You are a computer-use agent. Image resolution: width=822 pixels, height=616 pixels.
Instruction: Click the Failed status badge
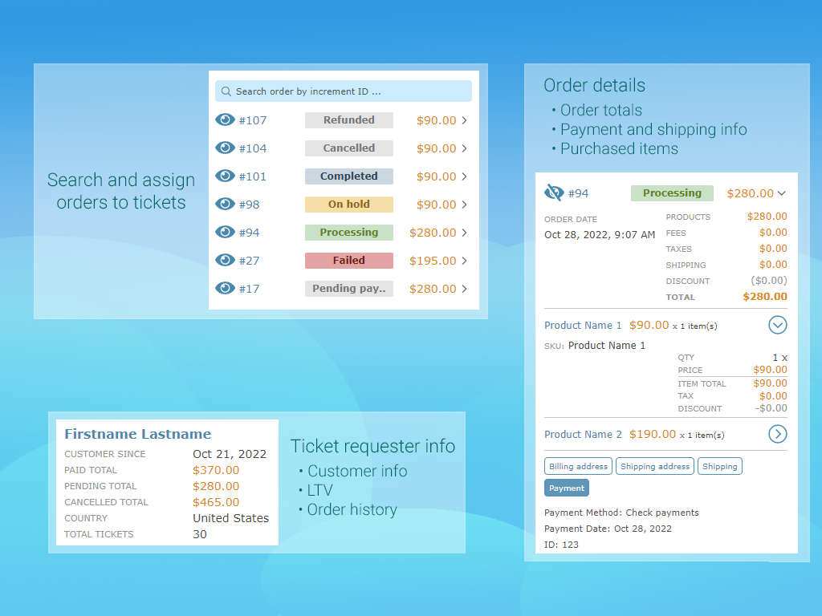pos(348,261)
